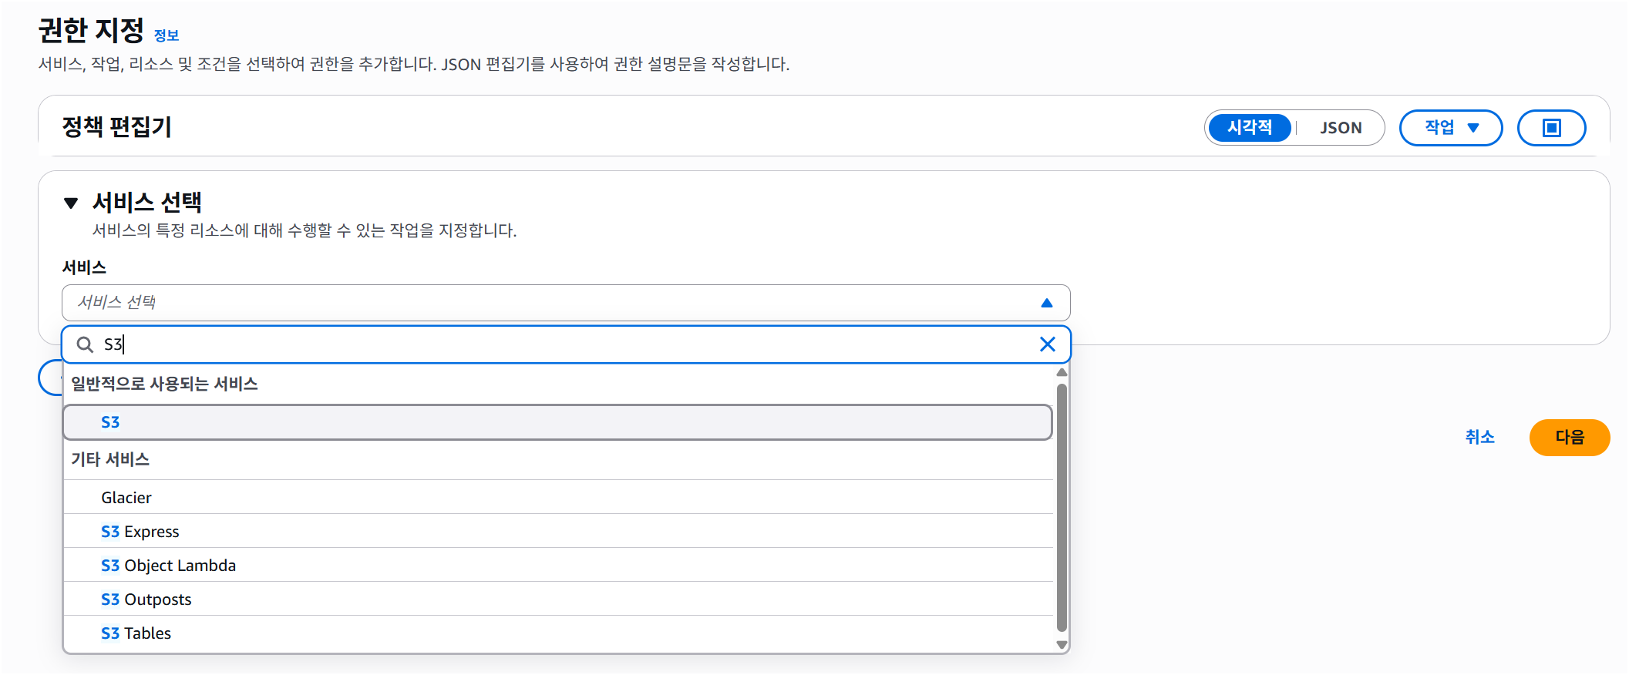Screen dimensions: 1629x675
Task: Select S3 from commonly used services
Action: click(x=557, y=422)
